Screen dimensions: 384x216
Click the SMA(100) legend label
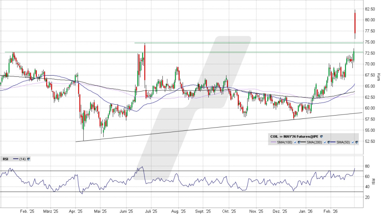[x=284, y=142]
